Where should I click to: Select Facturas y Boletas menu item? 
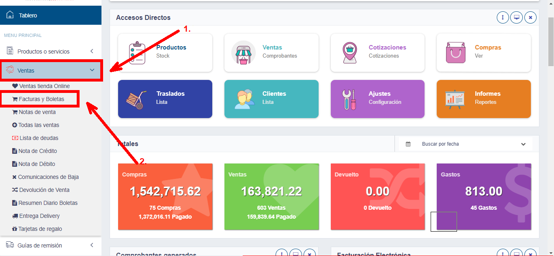(x=41, y=99)
